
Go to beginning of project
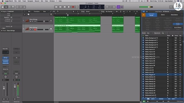tap(64, 7)
